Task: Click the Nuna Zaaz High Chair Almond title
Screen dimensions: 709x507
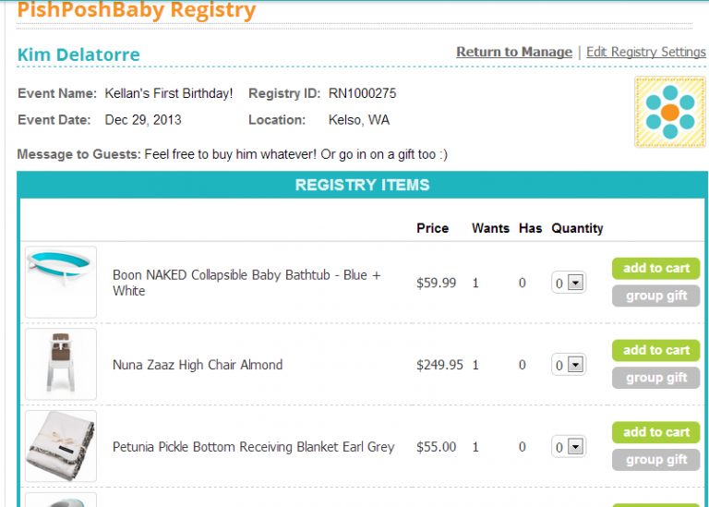Action: 198,365
